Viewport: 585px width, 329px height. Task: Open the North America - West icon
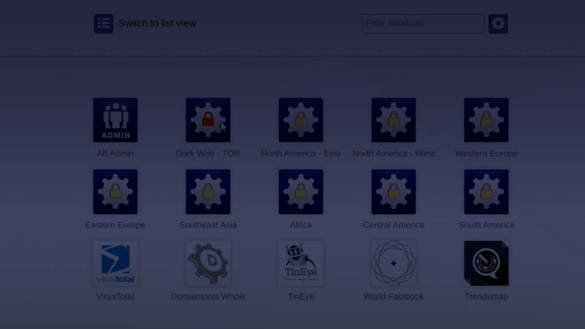pyautogui.click(x=393, y=120)
